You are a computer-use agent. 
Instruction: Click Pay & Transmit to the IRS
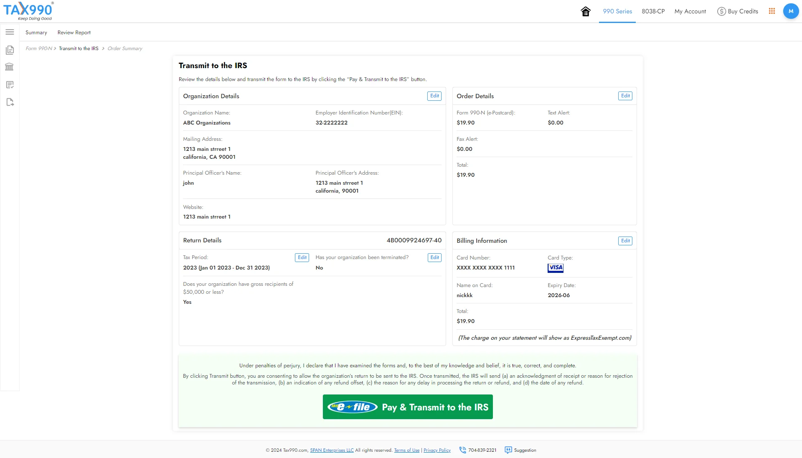pyautogui.click(x=408, y=407)
